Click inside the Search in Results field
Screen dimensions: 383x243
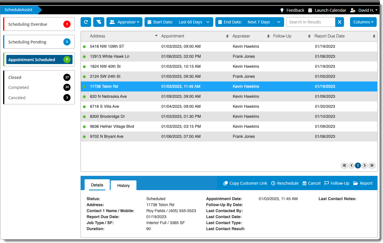(x=310, y=22)
